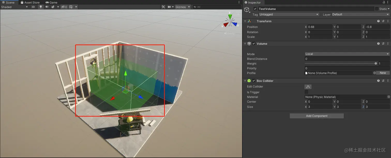Click the Scale X field
Image resolution: width=391 pixels, height=158 pixels.
pos(320,37)
